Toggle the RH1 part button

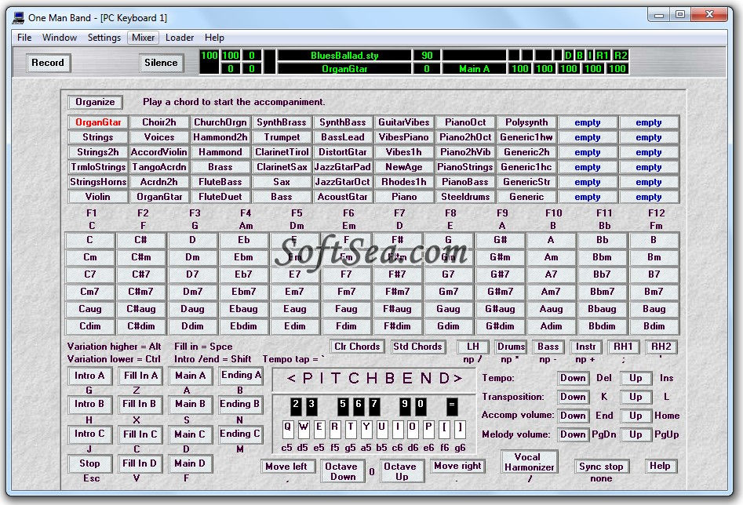point(624,347)
